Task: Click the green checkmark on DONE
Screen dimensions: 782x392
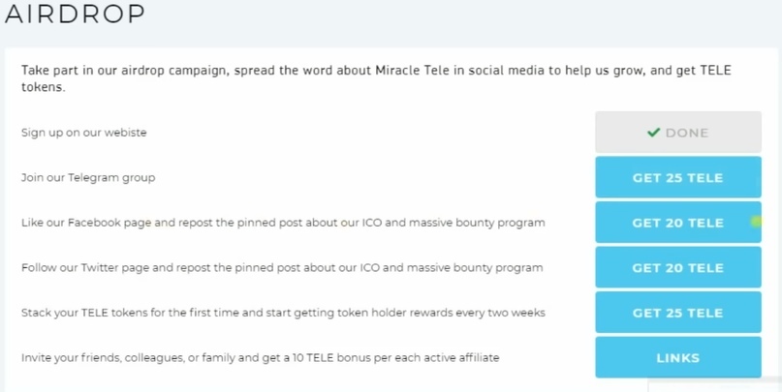Action: tap(653, 133)
